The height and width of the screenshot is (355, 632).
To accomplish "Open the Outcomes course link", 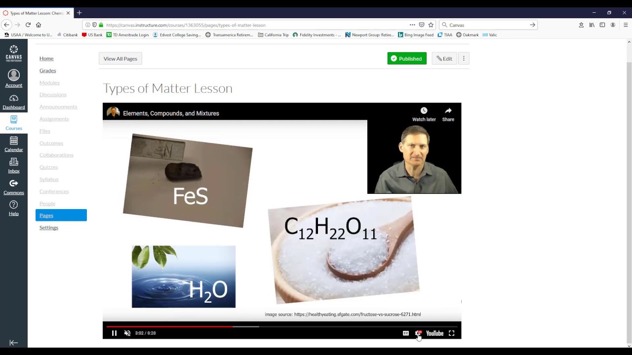I will point(51,143).
